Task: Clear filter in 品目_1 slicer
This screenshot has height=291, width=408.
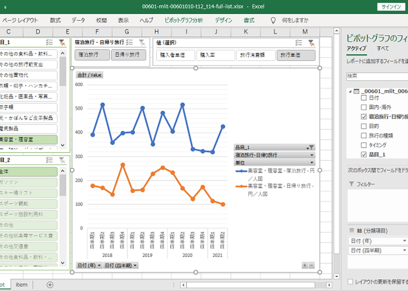Action: coord(62,42)
